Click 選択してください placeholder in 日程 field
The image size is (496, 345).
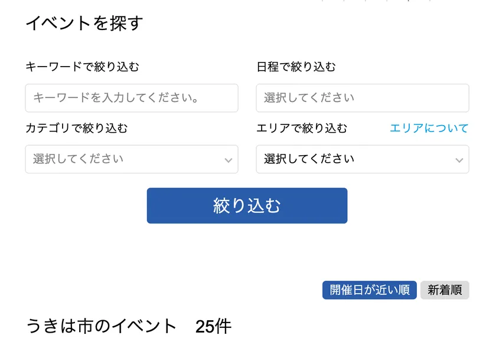point(309,98)
